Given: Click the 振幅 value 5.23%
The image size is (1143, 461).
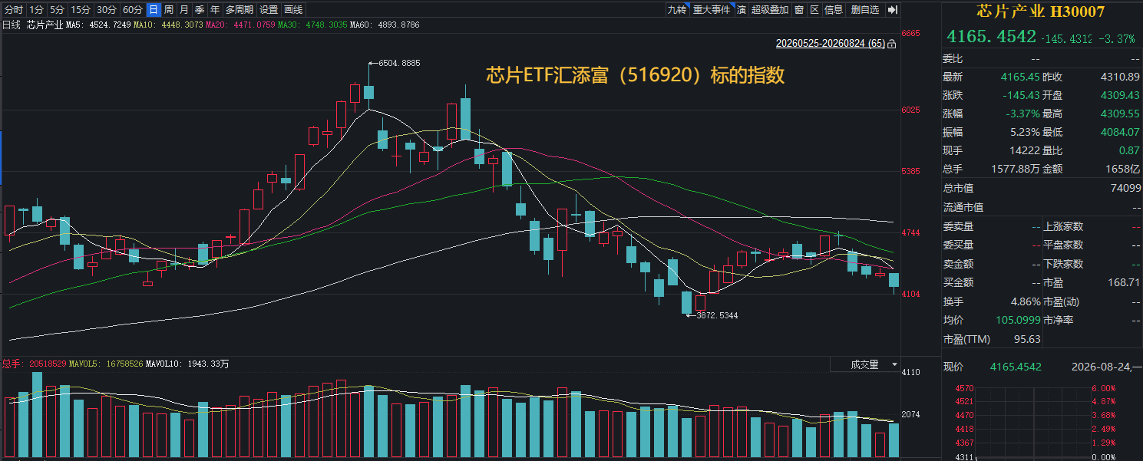Looking at the screenshot, I should [1026, 132].
